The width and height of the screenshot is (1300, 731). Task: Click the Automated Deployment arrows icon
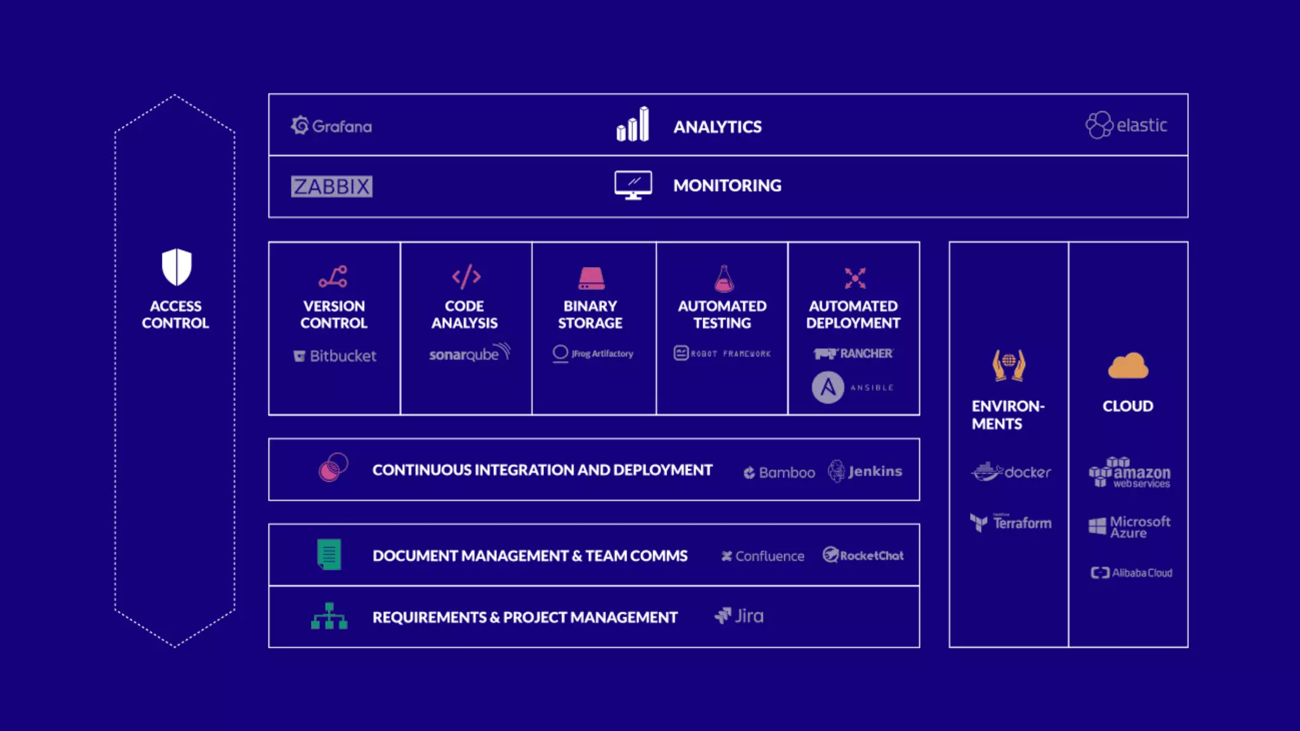pos(854,278)
